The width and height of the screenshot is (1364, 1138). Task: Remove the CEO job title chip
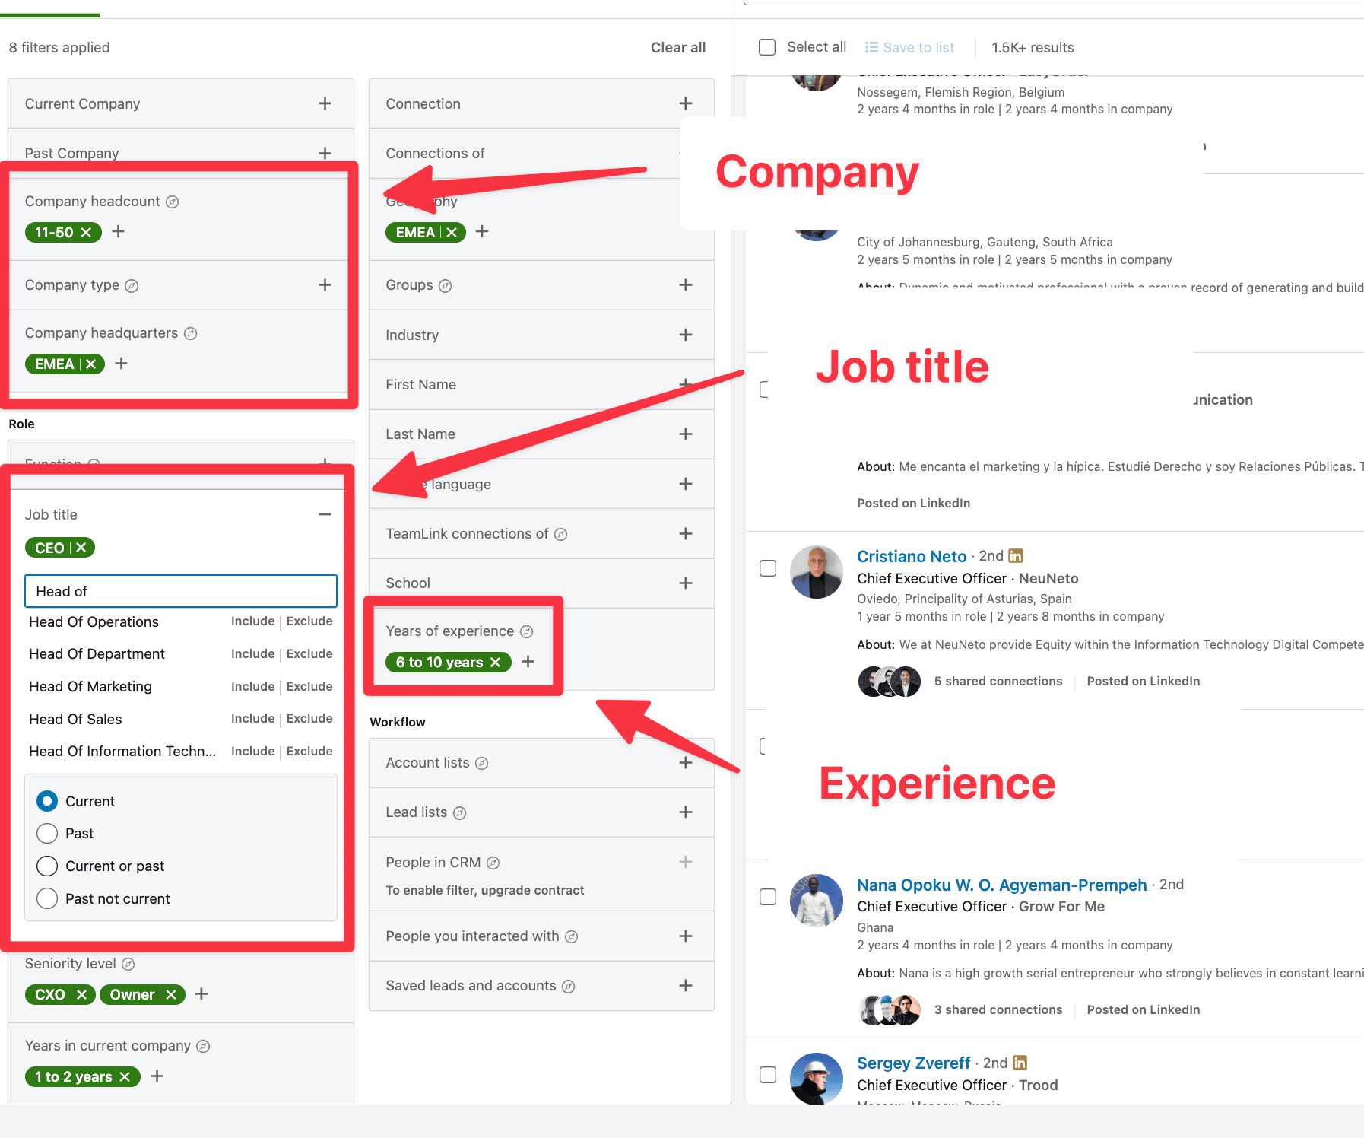pos(81,548)
